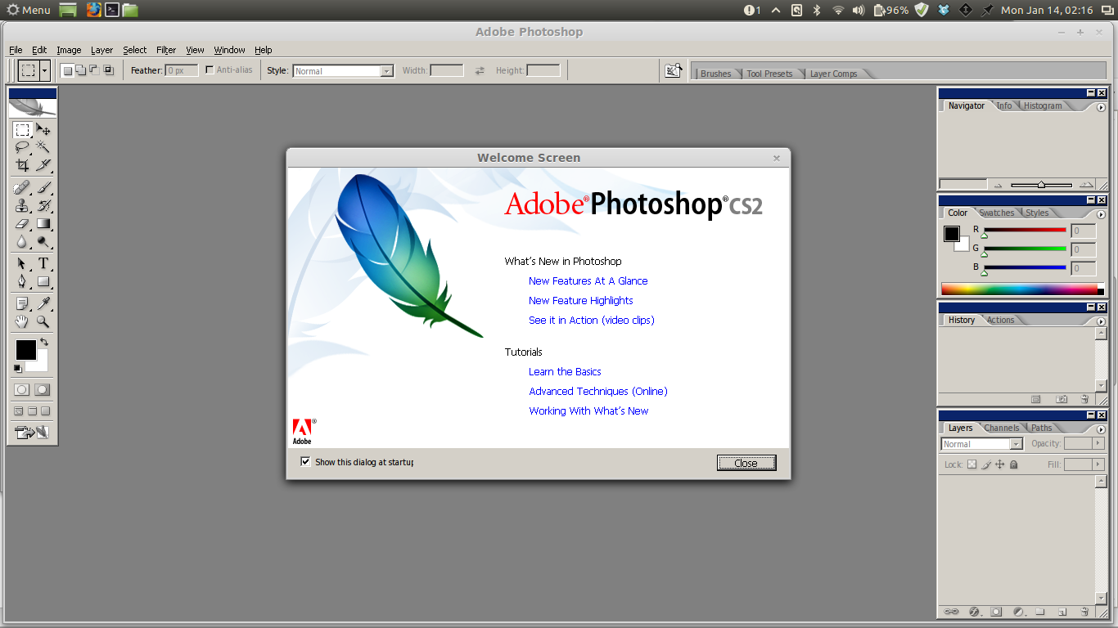1118x628 pixels.
Task: Click create new snapshot camera icon
Action: click(x=1062, y=399)
